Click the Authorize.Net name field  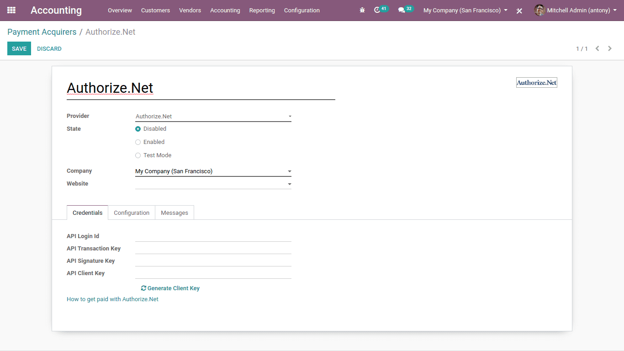point(201,88)
